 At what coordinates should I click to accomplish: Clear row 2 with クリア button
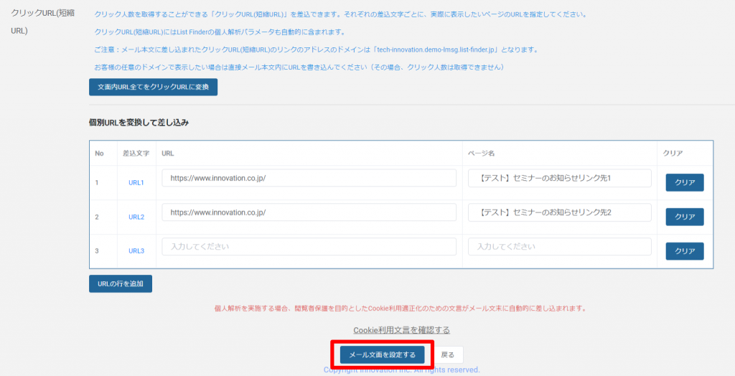(x=685, y=217)
